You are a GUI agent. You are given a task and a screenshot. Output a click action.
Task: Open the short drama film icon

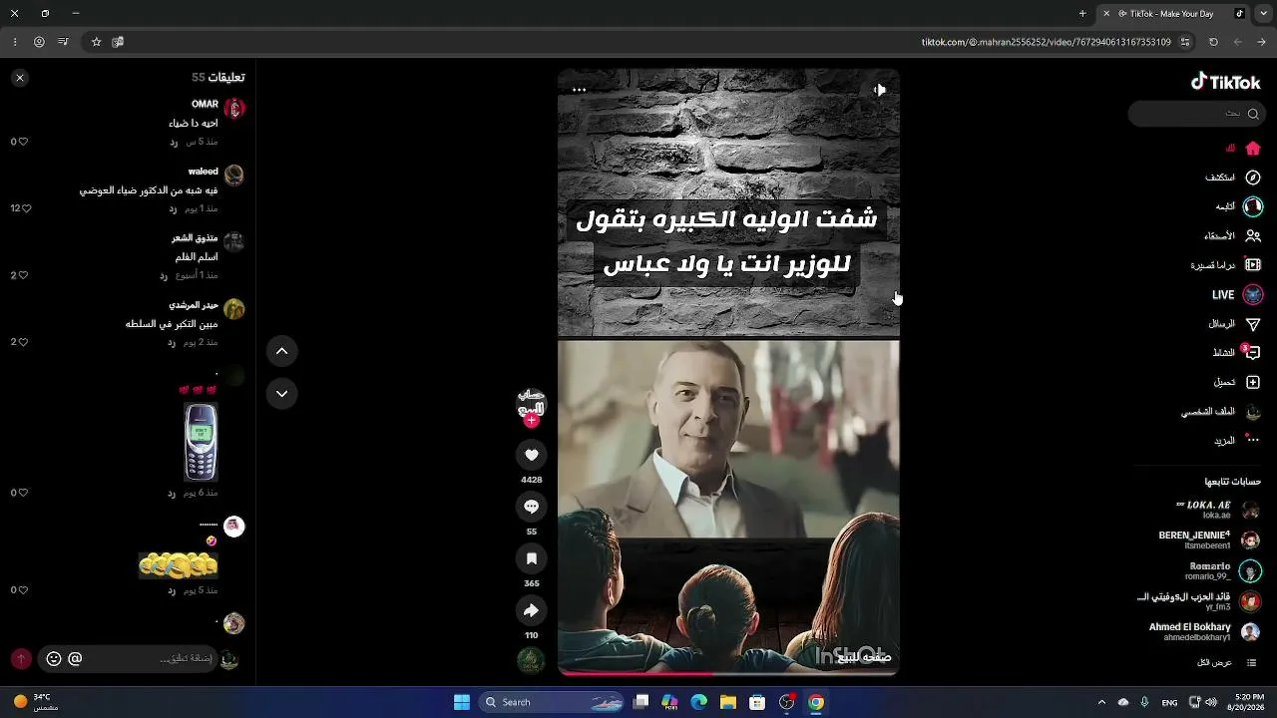coord(1253,265)
